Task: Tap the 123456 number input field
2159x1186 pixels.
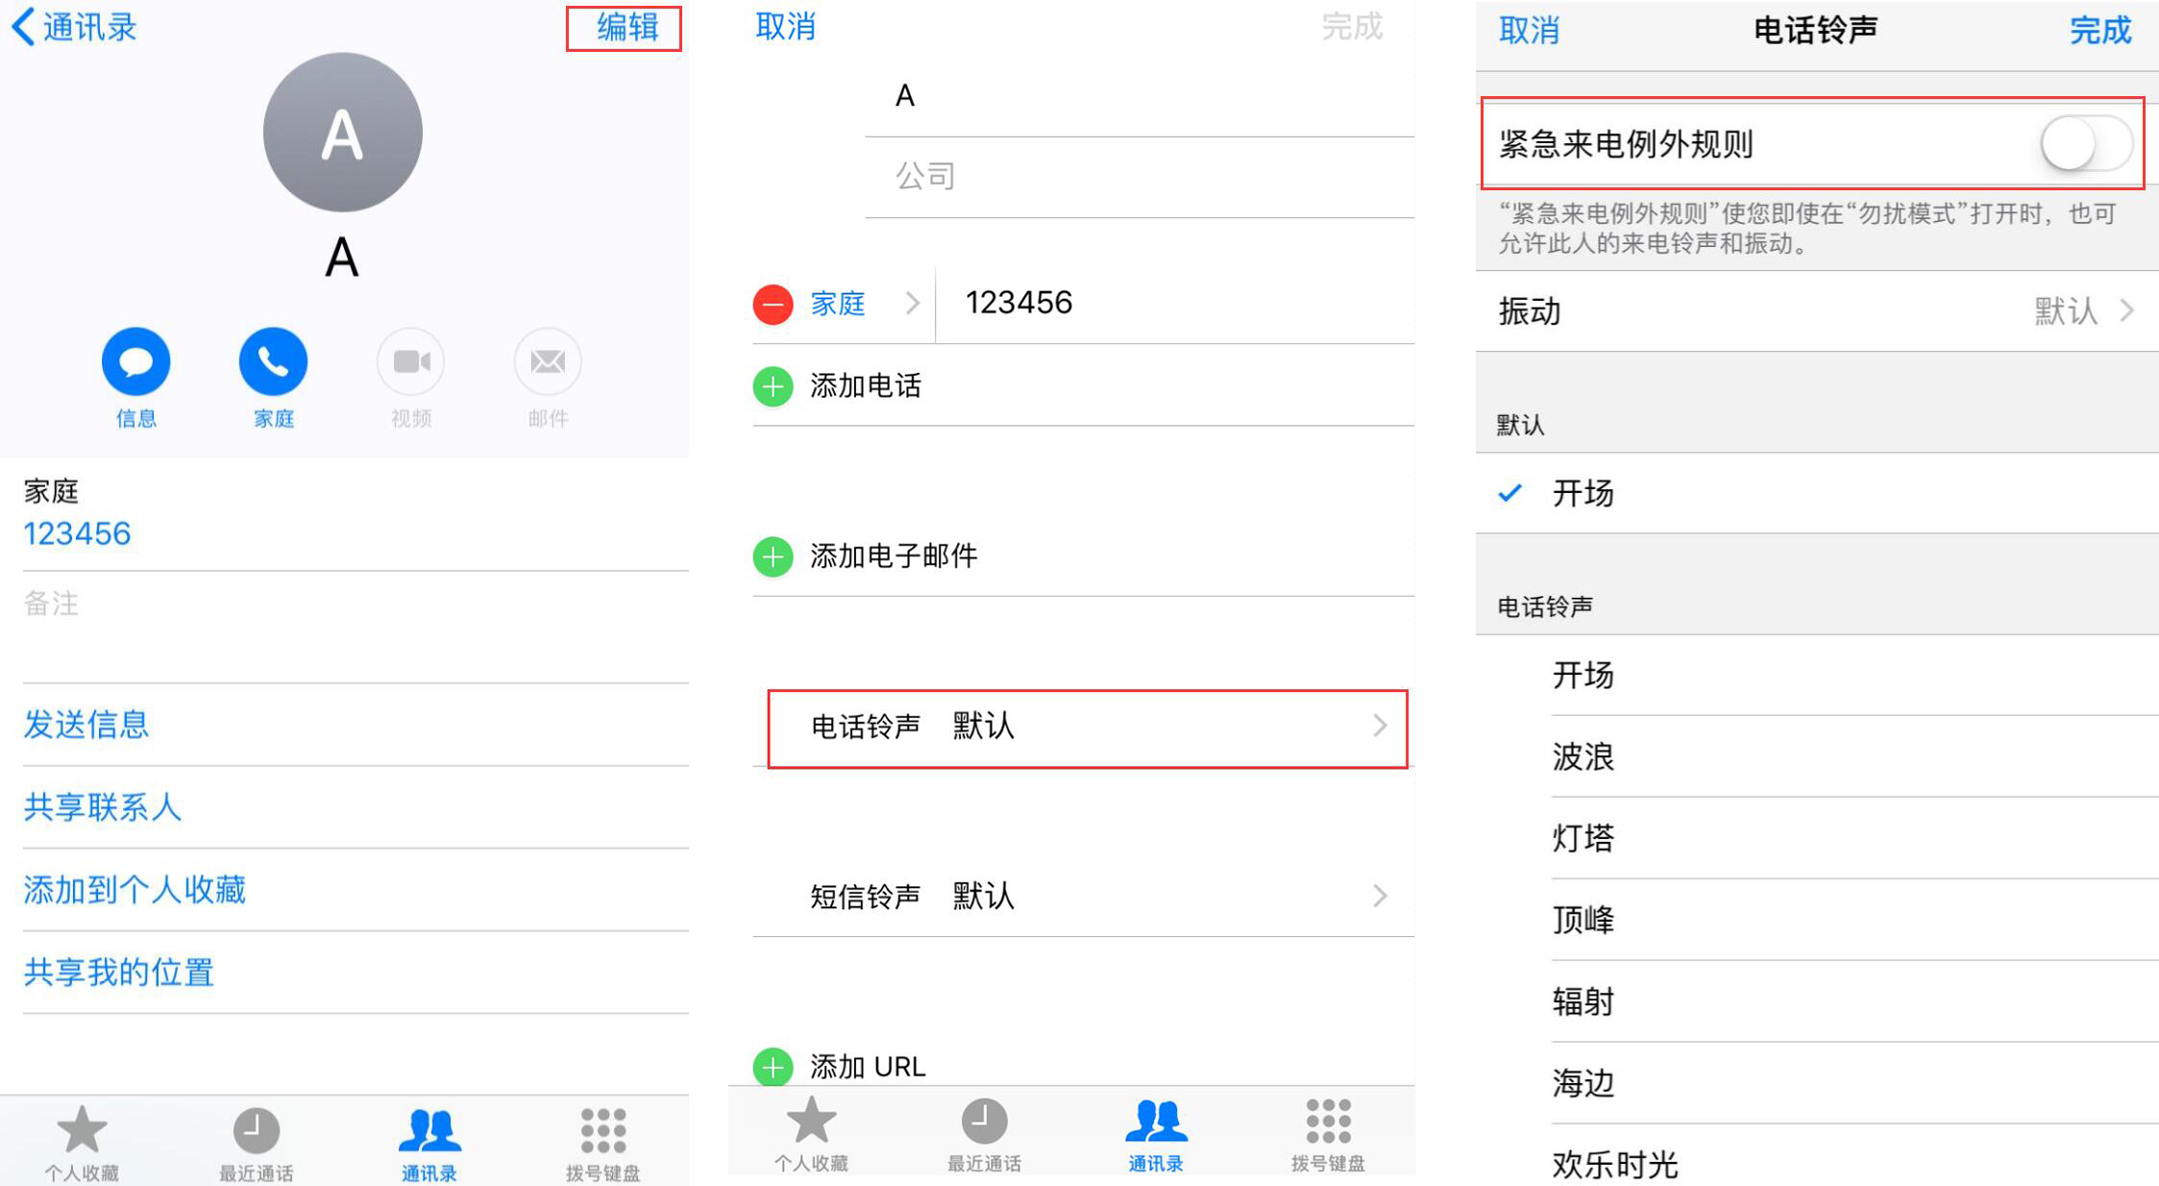Action: pos(1176,304)
